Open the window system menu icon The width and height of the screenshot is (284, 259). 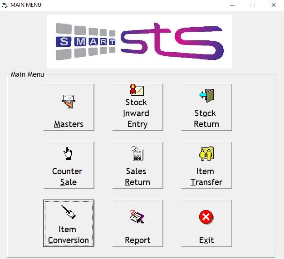point(5,5)
